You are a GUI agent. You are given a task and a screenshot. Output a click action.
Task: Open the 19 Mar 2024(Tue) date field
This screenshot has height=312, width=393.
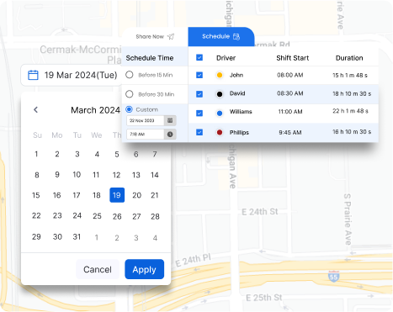click(x=72, y=75)
